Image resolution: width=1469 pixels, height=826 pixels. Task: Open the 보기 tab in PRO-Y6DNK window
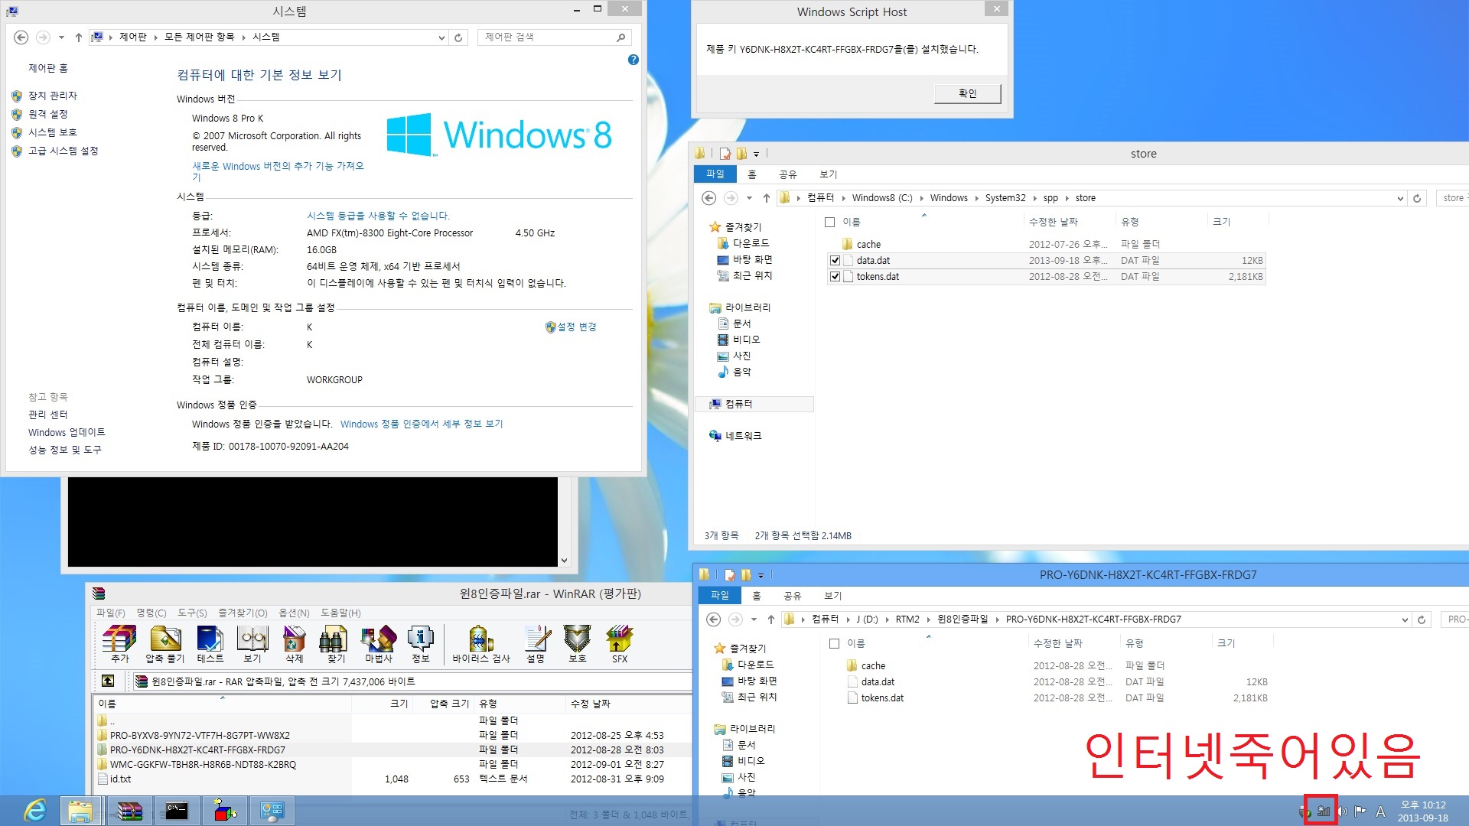(832, 596)
